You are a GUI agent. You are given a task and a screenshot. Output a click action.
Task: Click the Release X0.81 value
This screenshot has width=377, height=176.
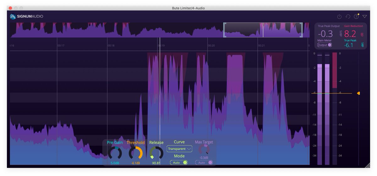[156, 163]
